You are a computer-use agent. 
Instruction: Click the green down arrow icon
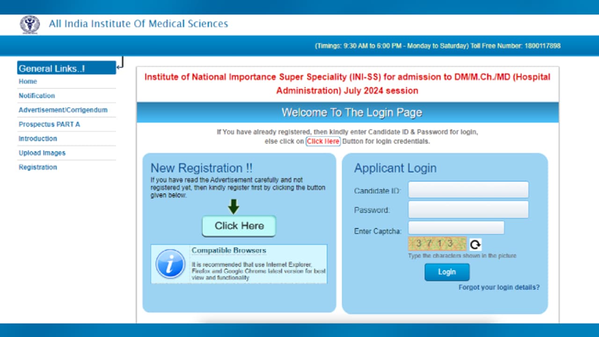(x=234, y=206)
